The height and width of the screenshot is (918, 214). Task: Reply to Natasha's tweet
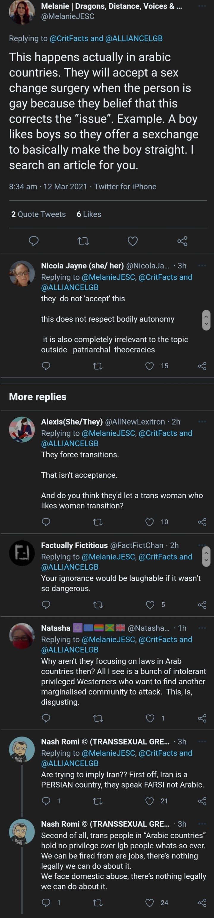click(46, 718)
